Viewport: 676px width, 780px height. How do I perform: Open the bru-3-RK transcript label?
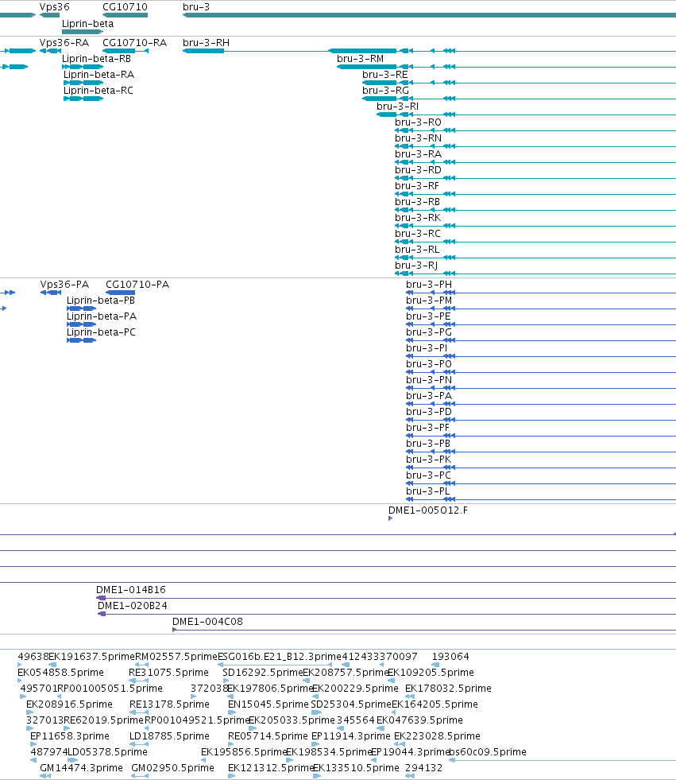click(x=418, y=218)
